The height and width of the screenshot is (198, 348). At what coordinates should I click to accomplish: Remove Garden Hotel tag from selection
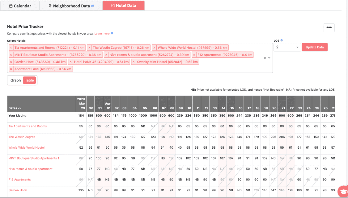click(x=11, y=62)
